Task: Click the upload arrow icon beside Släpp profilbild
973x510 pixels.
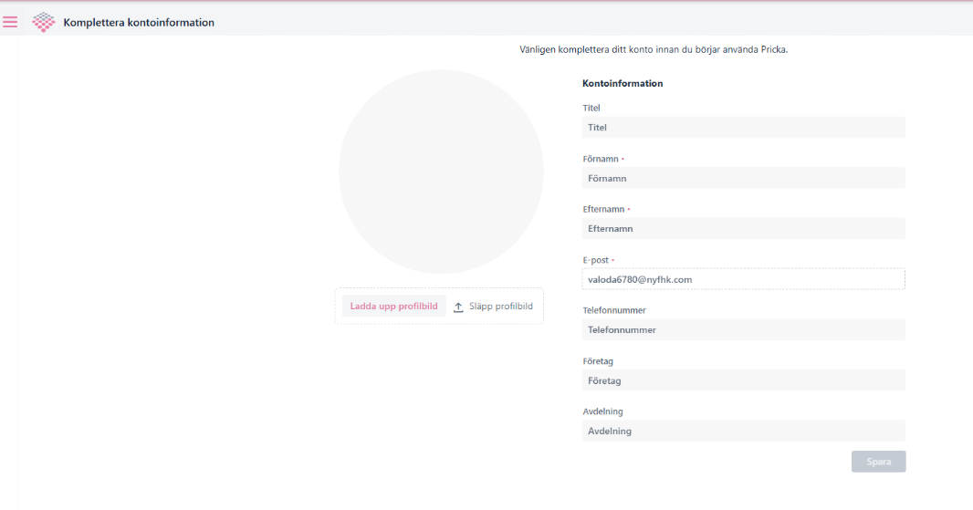Action: coord(458,307)
